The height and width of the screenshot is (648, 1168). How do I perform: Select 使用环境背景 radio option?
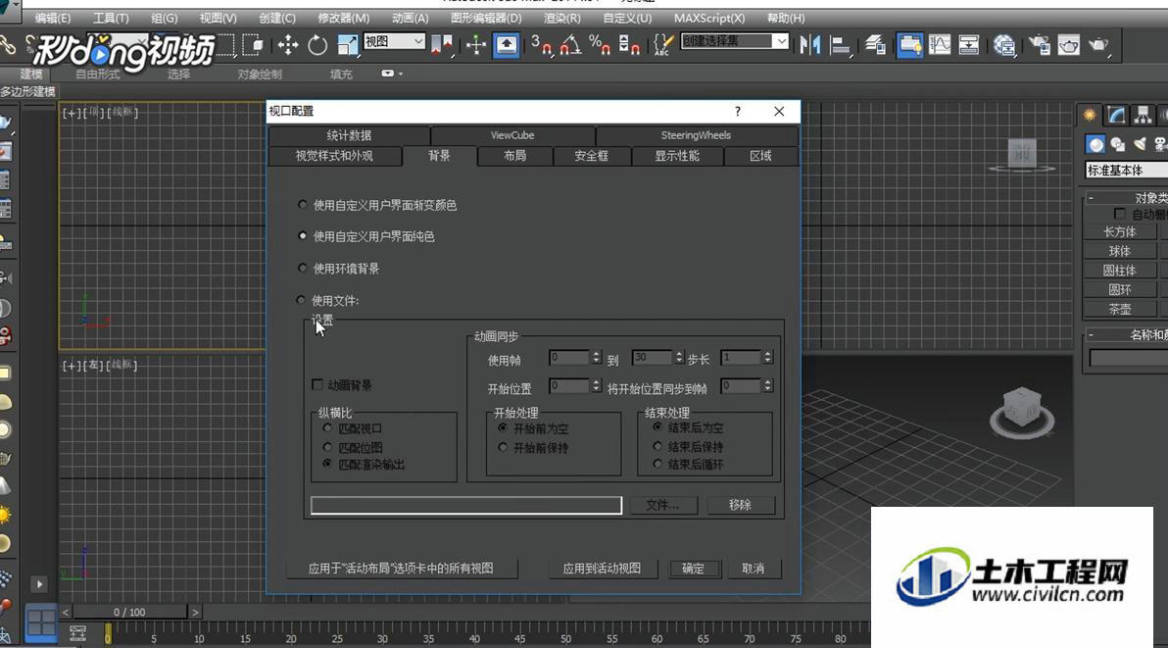pyautogui.click(x=302, y=269)
